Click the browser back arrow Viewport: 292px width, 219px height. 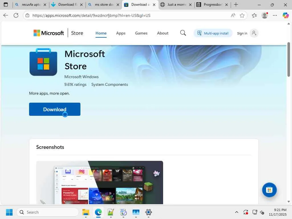(6, 15)
